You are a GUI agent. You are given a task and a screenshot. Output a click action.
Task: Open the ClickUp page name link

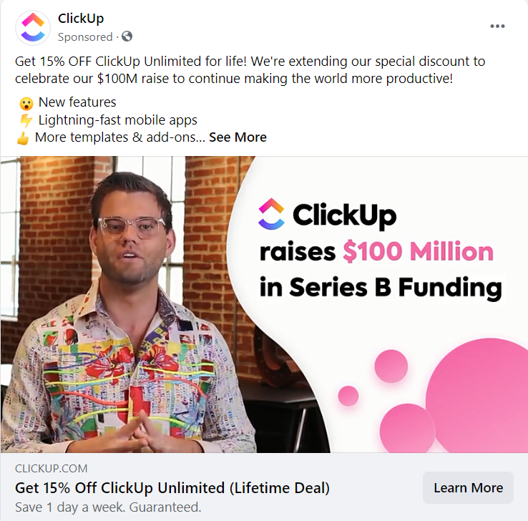pyautogui.click(x=81, y=19)
